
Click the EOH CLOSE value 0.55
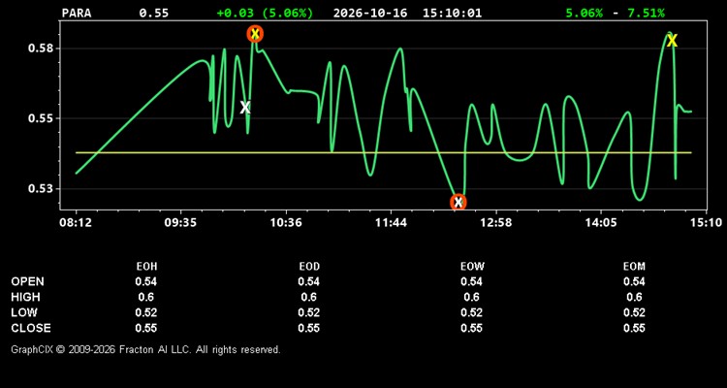click(x=146, y=328)
